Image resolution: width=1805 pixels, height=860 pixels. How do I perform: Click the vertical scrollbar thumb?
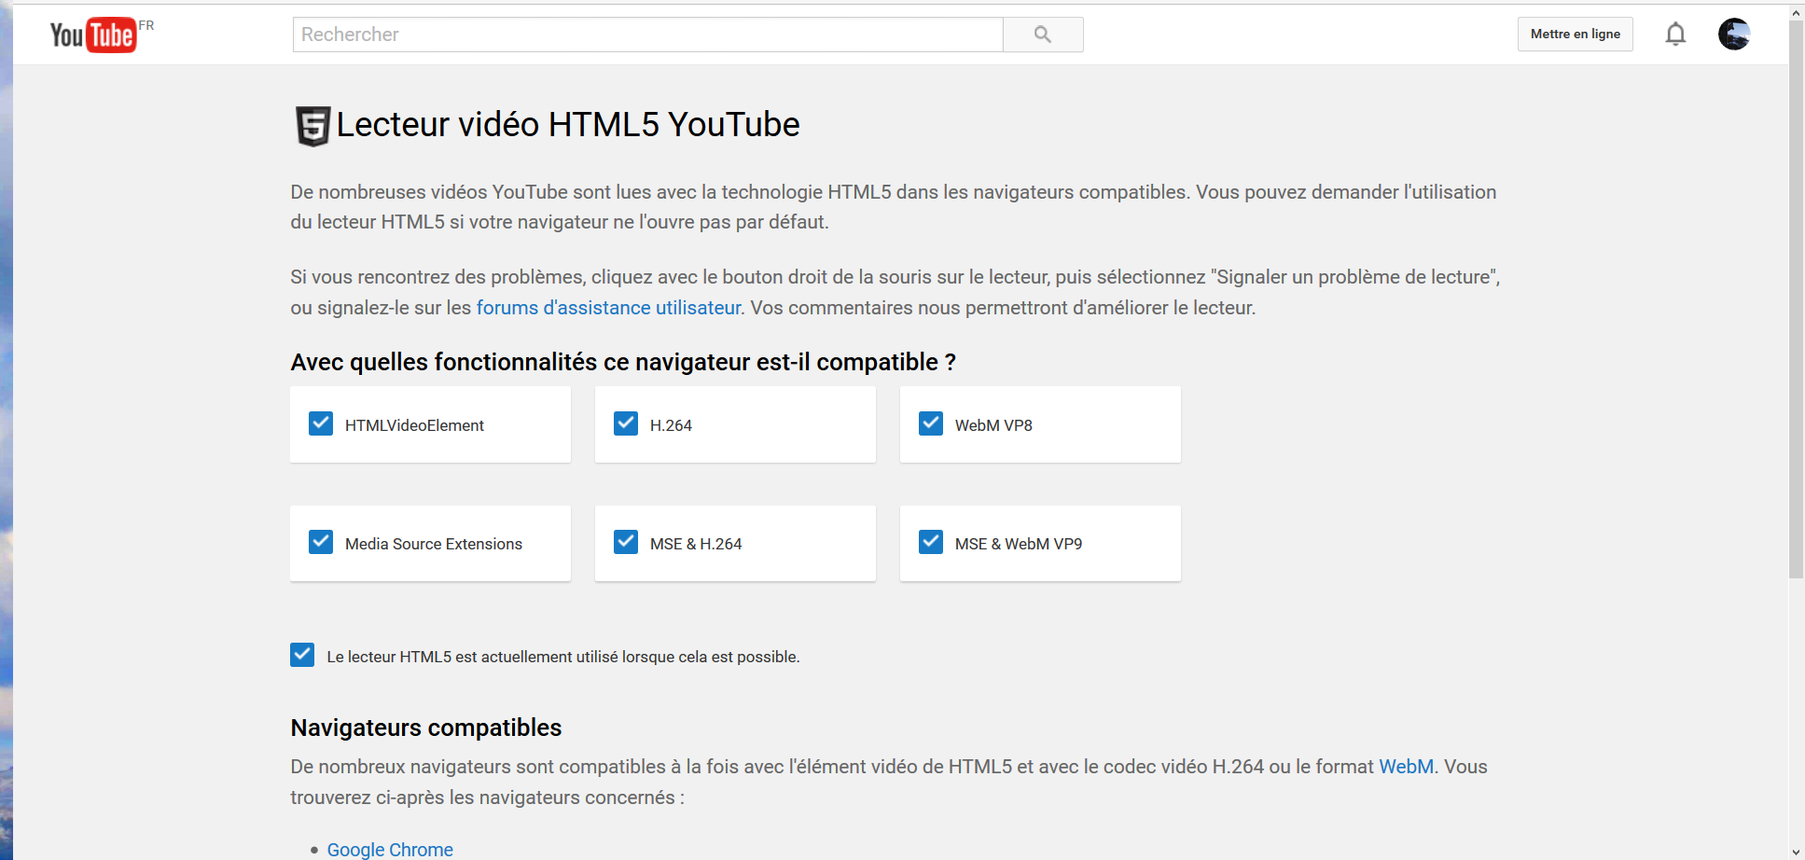[1796, 298]
